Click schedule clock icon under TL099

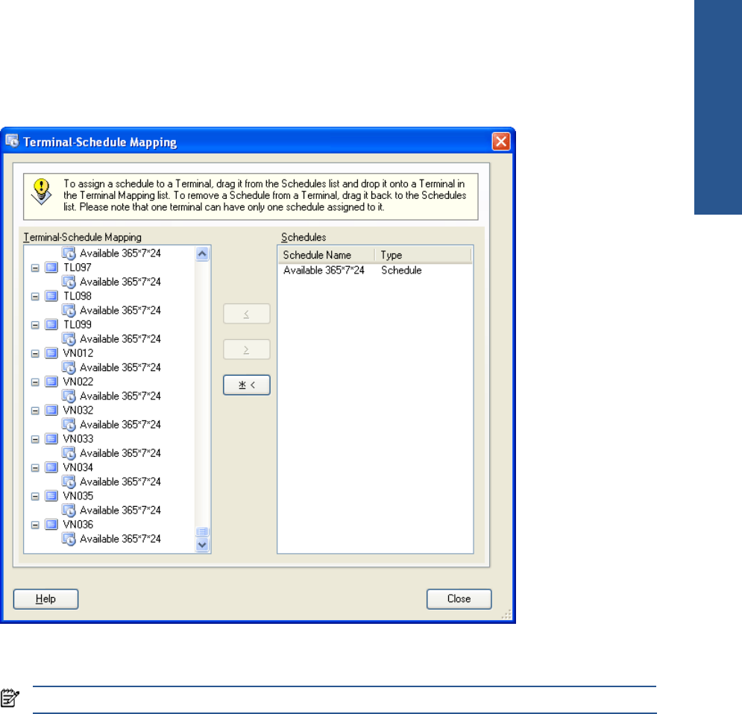[x=69, y=339]
